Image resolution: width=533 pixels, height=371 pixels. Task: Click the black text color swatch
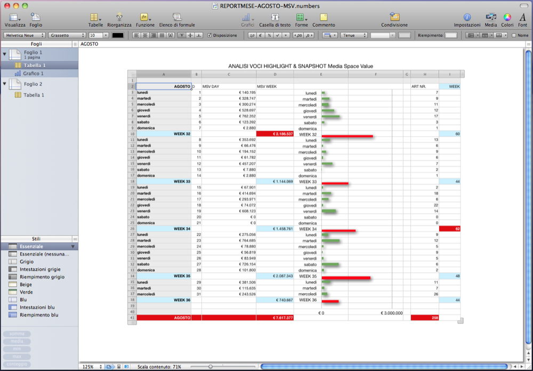pos(117,35)
